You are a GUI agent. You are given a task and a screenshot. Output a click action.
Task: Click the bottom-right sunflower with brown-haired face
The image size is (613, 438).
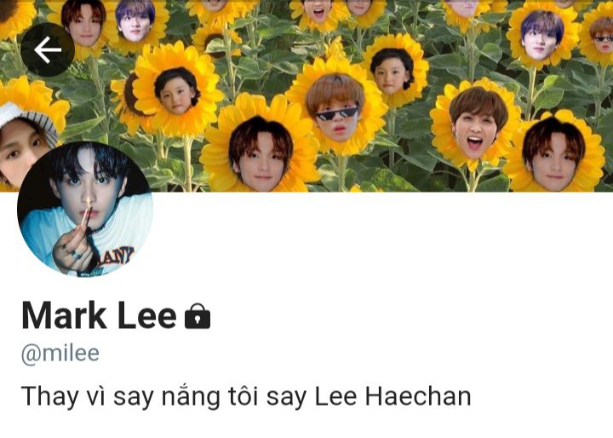(554, 152)
